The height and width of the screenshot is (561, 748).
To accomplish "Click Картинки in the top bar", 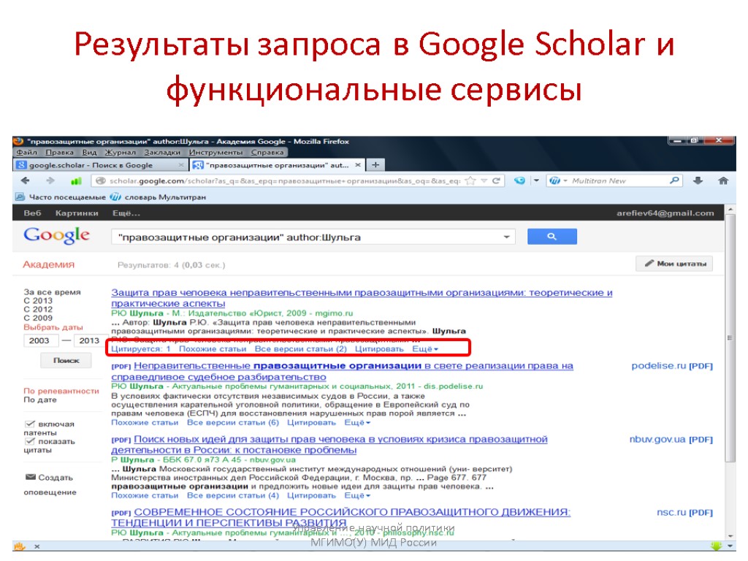I will coord(77,213).
